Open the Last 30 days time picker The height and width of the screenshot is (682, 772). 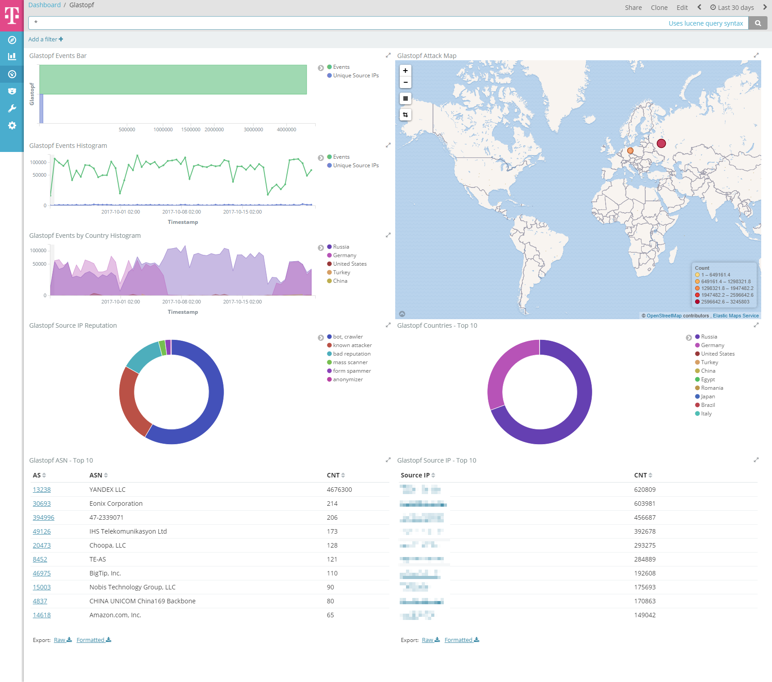coord(732,8)
